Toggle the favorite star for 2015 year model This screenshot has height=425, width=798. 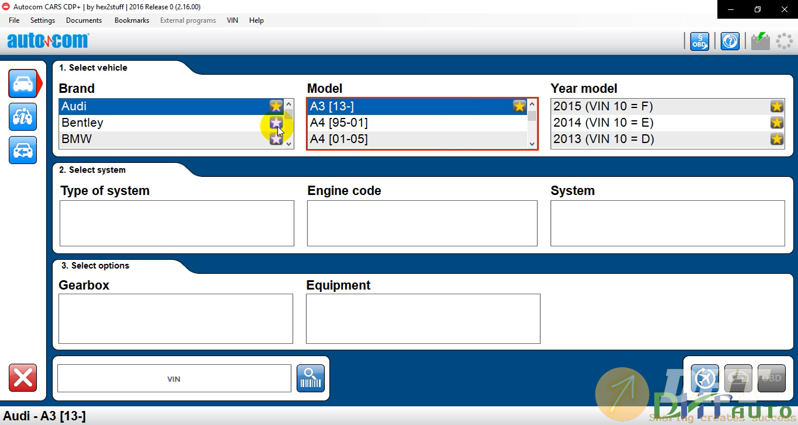pyautogui.click(x=776, y=106)
